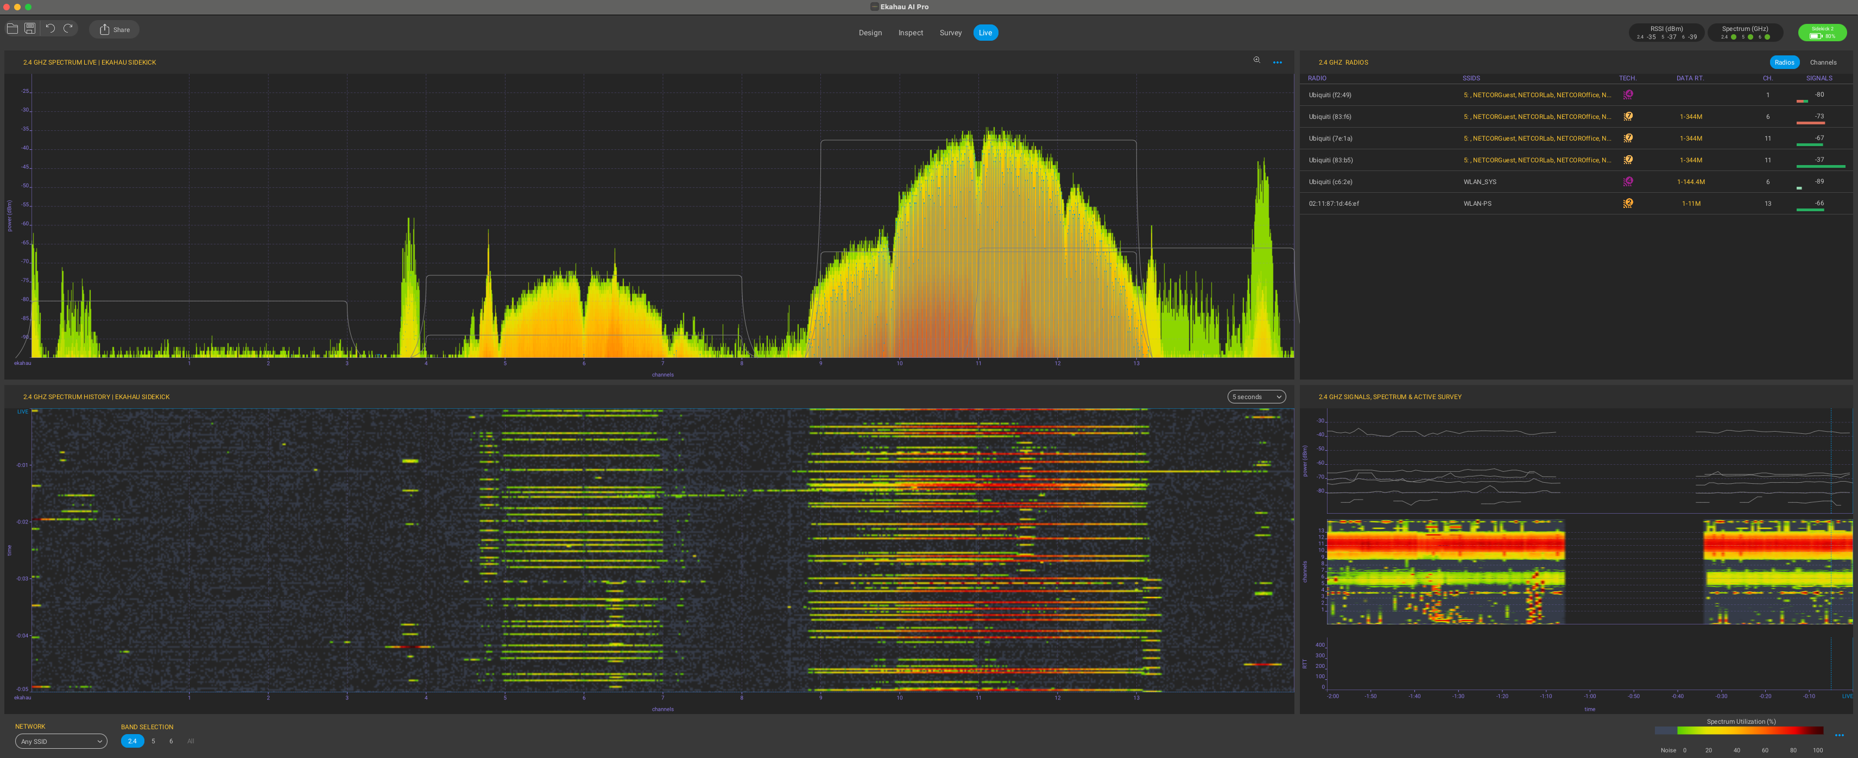Click the WLAN_SYS SSID cell
The height and width of the screenshot is (758, 1858).
1480,182
